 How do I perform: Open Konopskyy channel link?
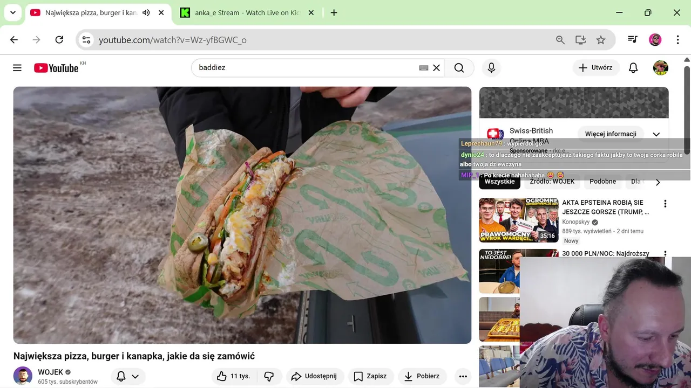click(x=576, y=222)
